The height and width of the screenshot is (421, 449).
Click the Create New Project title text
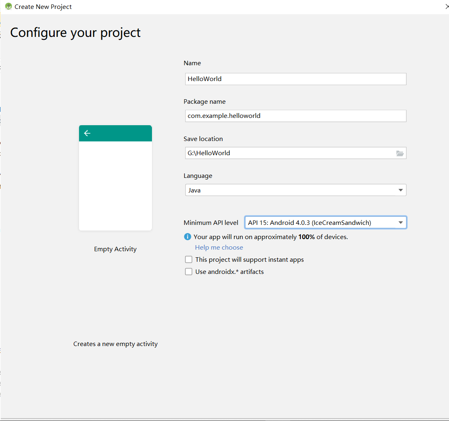tap(43, 6)
